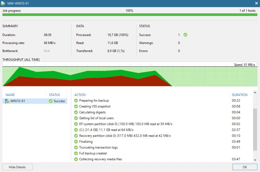Click the 00:22 duration of Preparing for backup

click(x=236, y=101)
